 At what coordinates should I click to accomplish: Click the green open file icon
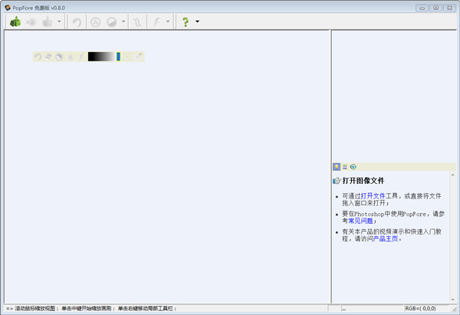click(x=14, y=22)
